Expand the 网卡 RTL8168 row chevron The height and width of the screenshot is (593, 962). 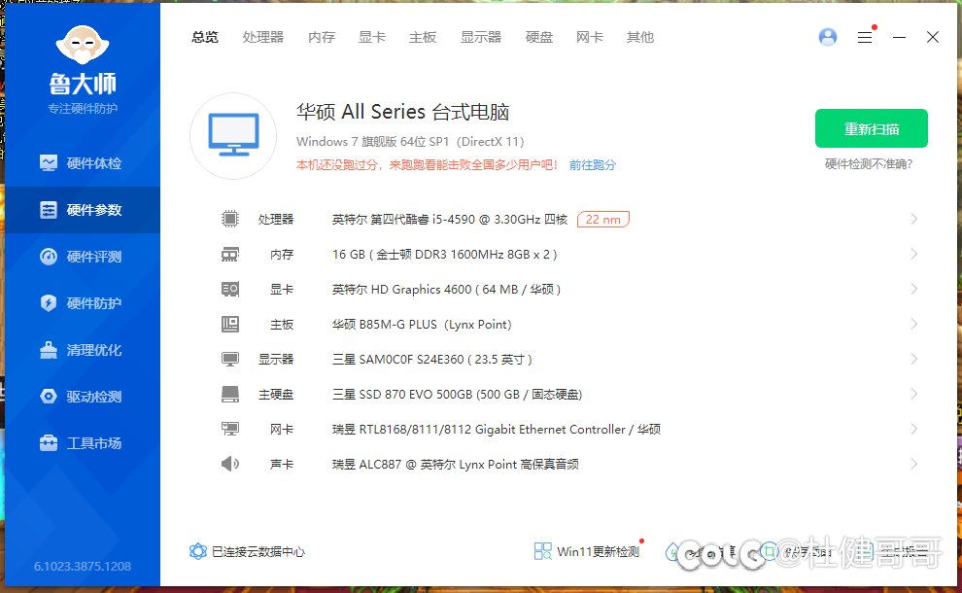[x=914, y=429]
